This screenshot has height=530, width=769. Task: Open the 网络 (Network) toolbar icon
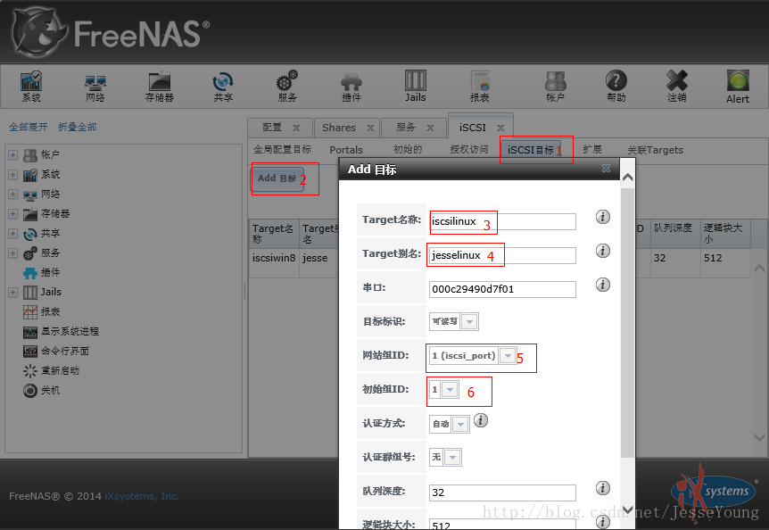tap(95, 87)
